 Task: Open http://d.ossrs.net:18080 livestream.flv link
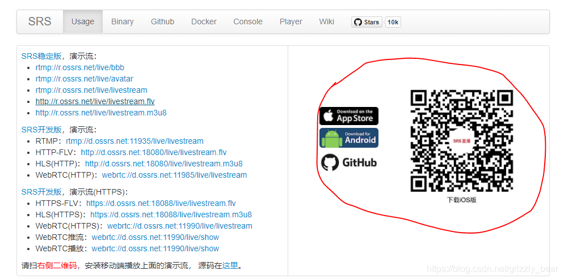point(154,152)
